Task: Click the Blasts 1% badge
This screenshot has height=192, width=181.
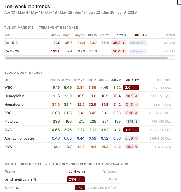Action: tap(80, 188)
